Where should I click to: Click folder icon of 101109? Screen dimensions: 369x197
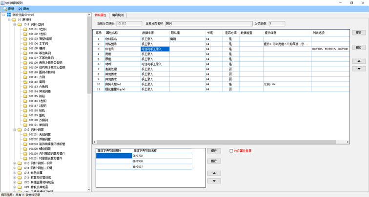click(x=25, y=68)
